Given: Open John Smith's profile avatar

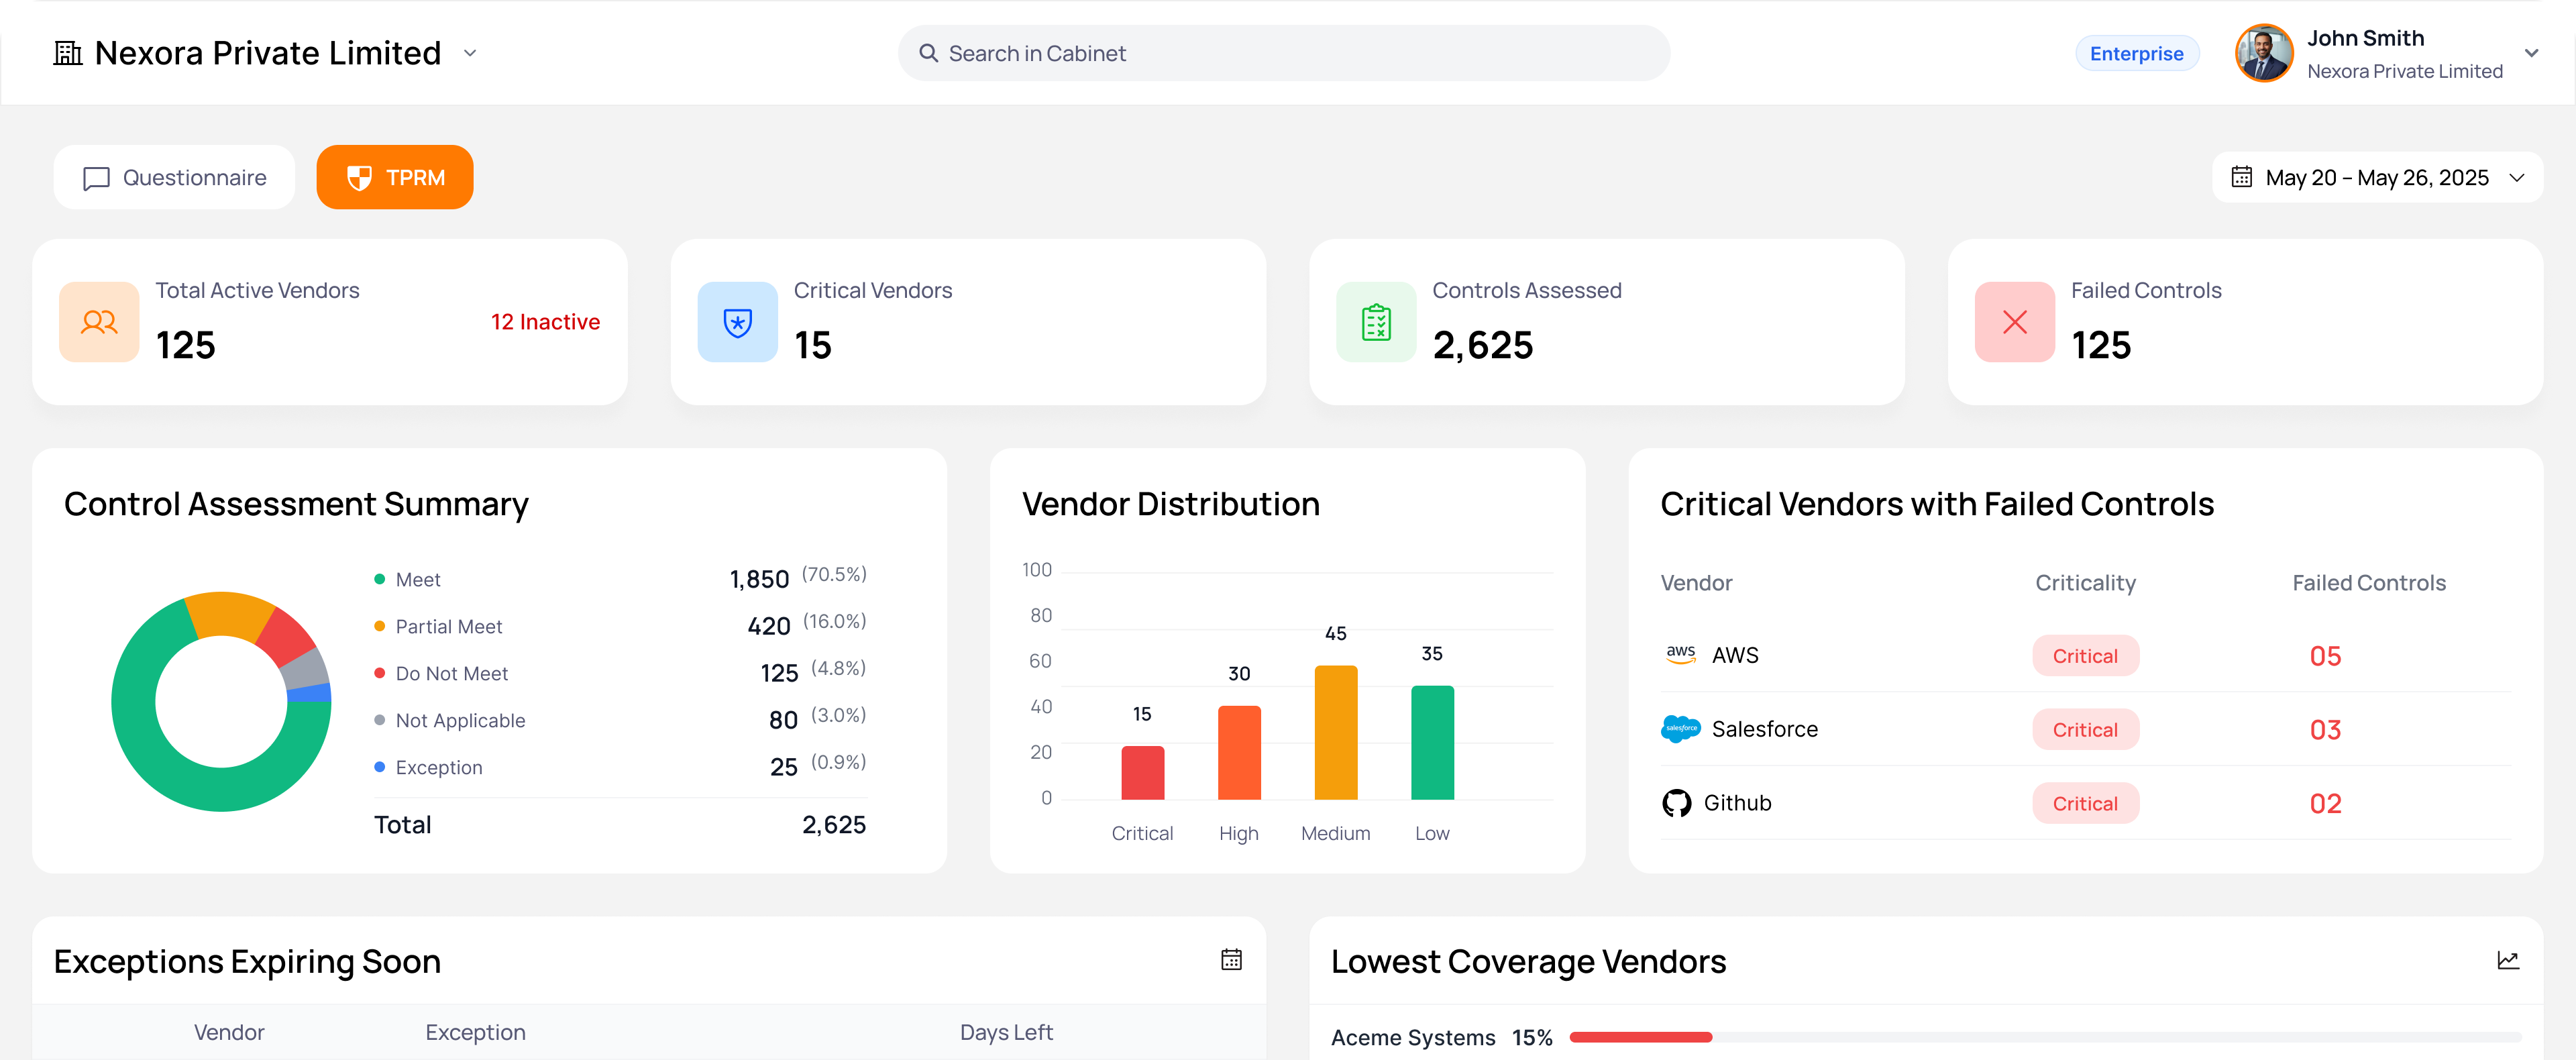Looking at the screenshot, I should 2264,53.
